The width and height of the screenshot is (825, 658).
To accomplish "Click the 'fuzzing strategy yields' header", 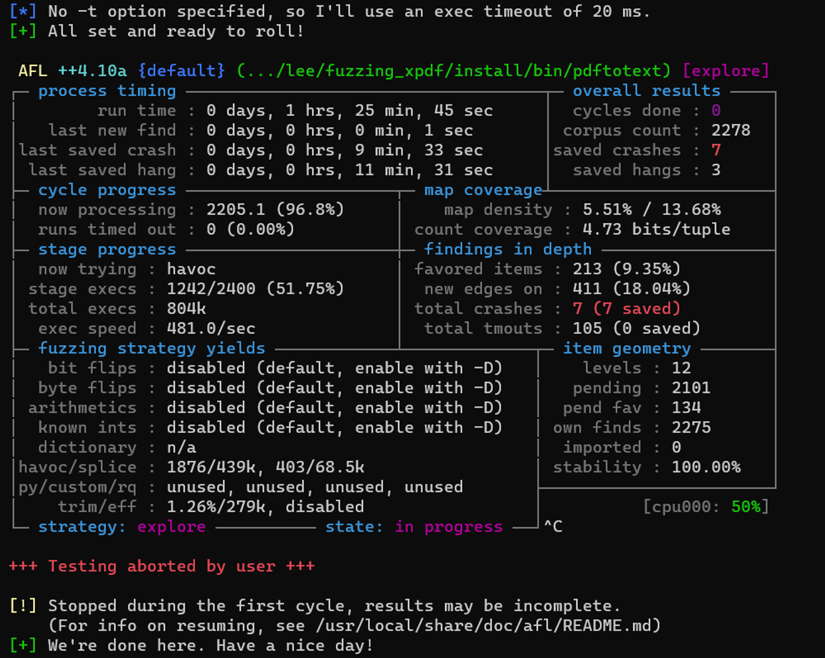I will pos(151,348).
